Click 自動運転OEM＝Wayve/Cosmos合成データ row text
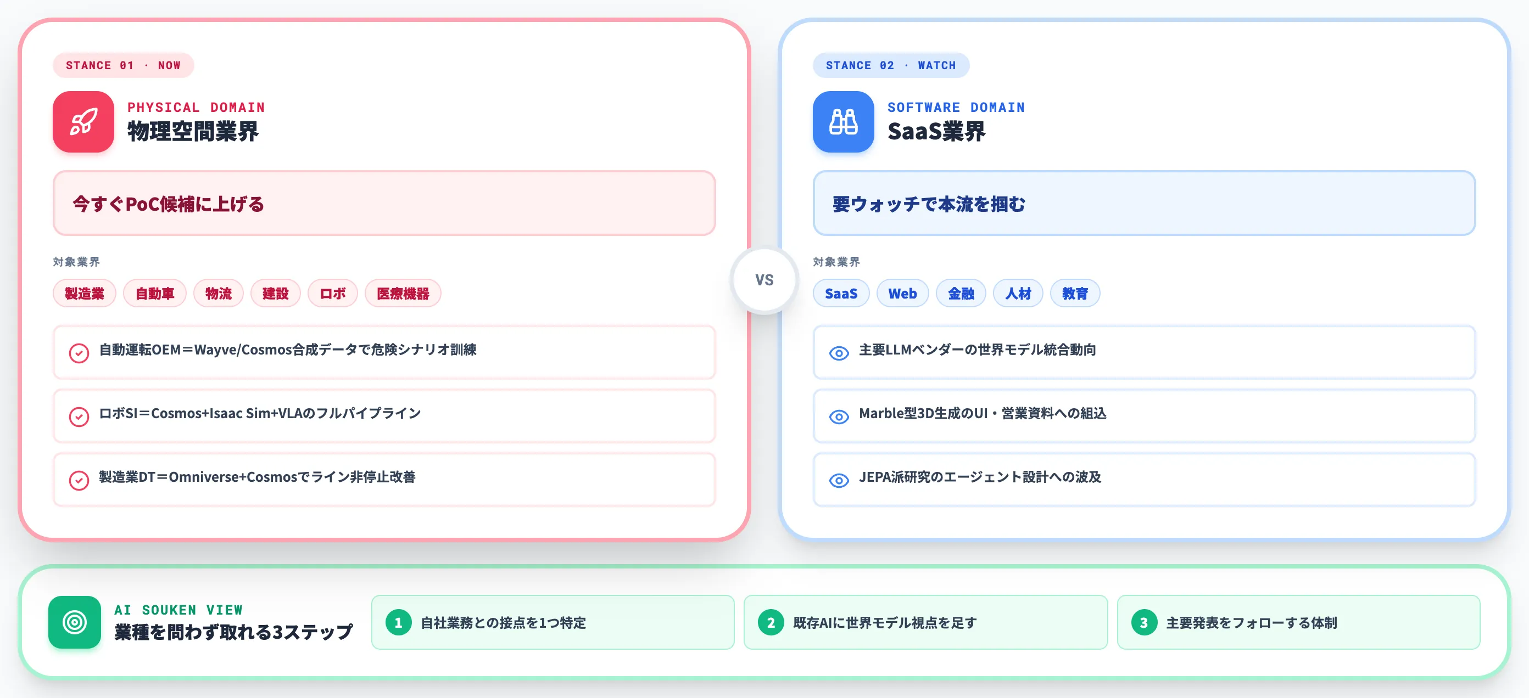1529x698 pixels. click(287, 350)
